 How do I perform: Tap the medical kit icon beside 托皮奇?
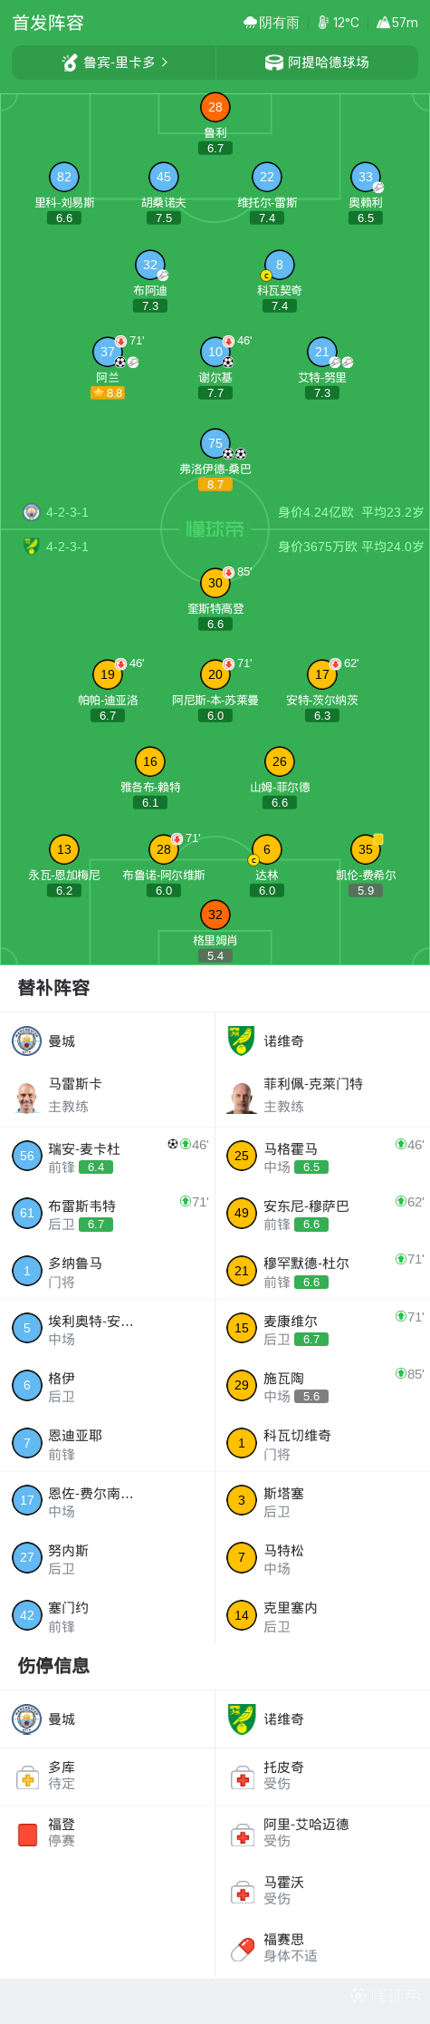click(243, 1777)
